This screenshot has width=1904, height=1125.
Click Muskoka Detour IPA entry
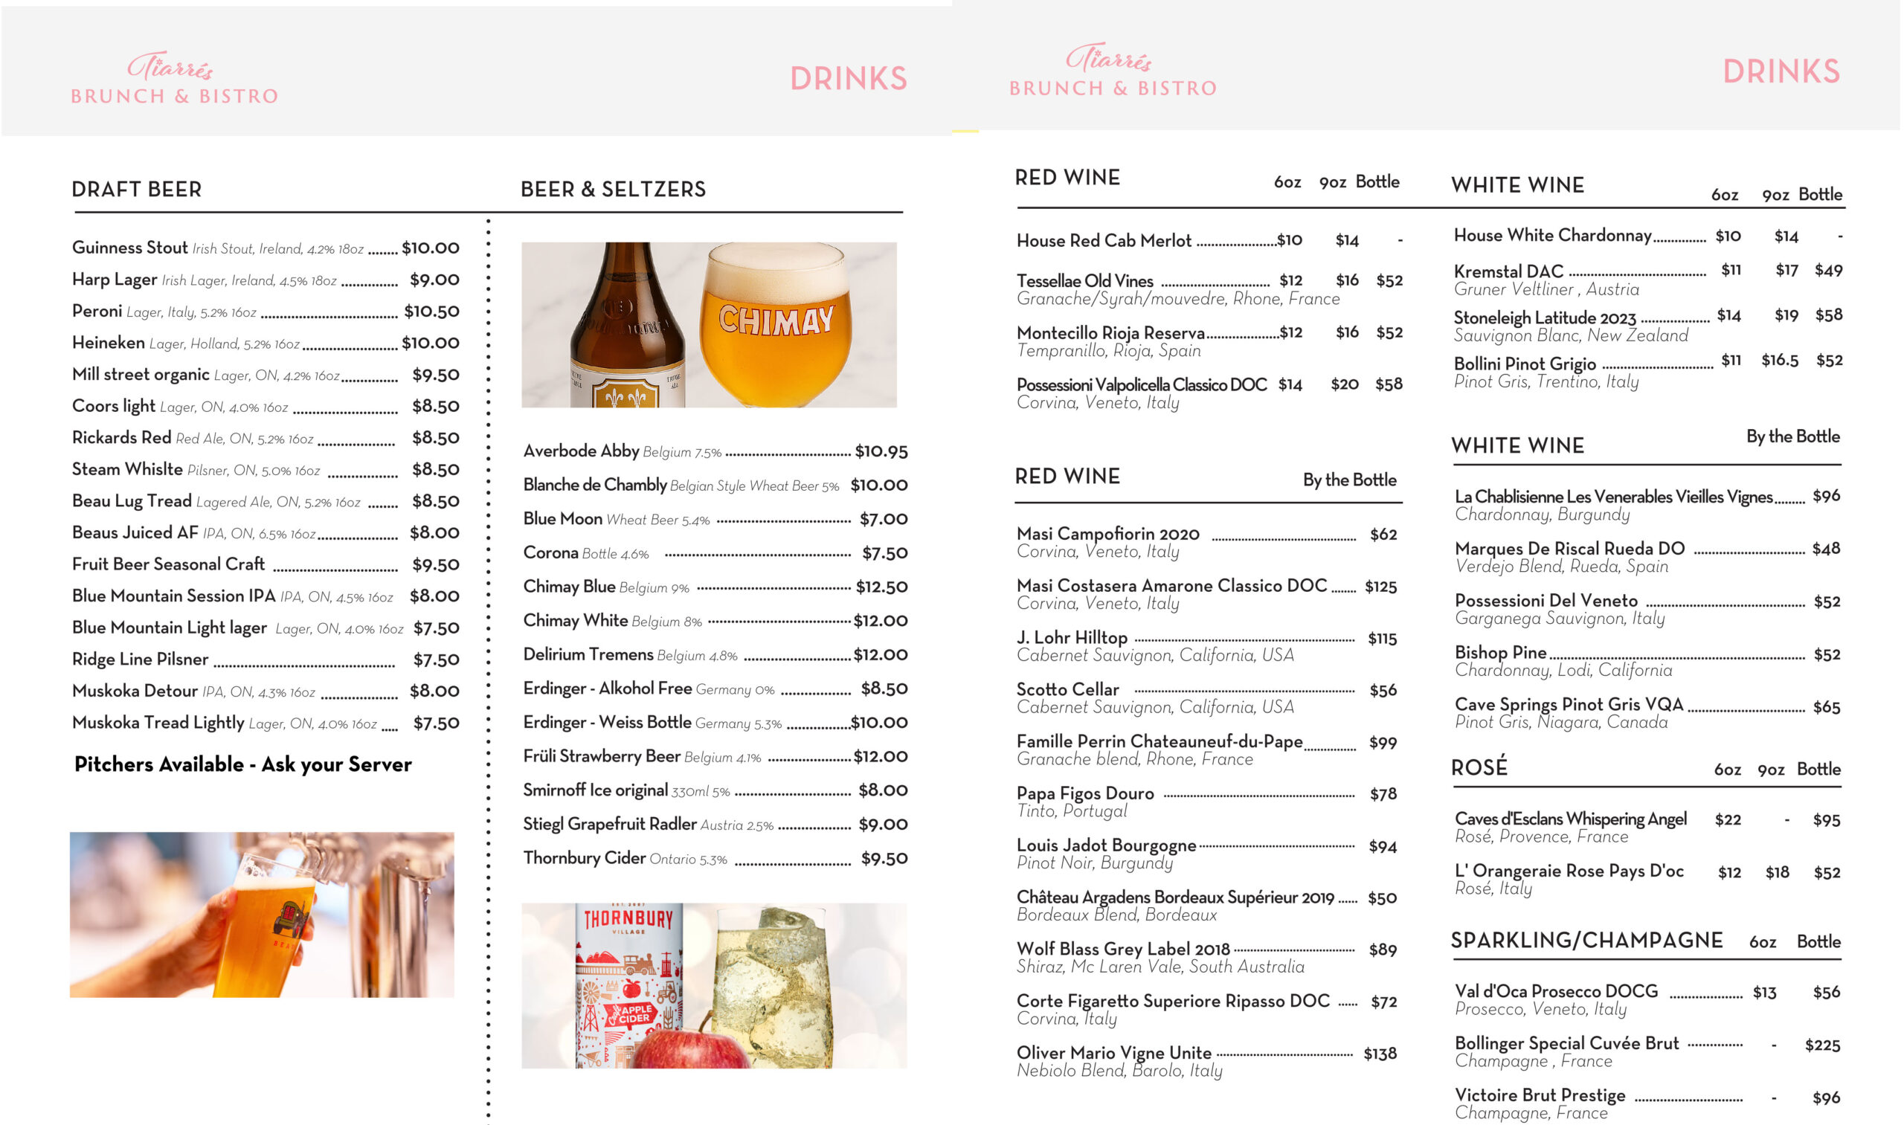266,692
